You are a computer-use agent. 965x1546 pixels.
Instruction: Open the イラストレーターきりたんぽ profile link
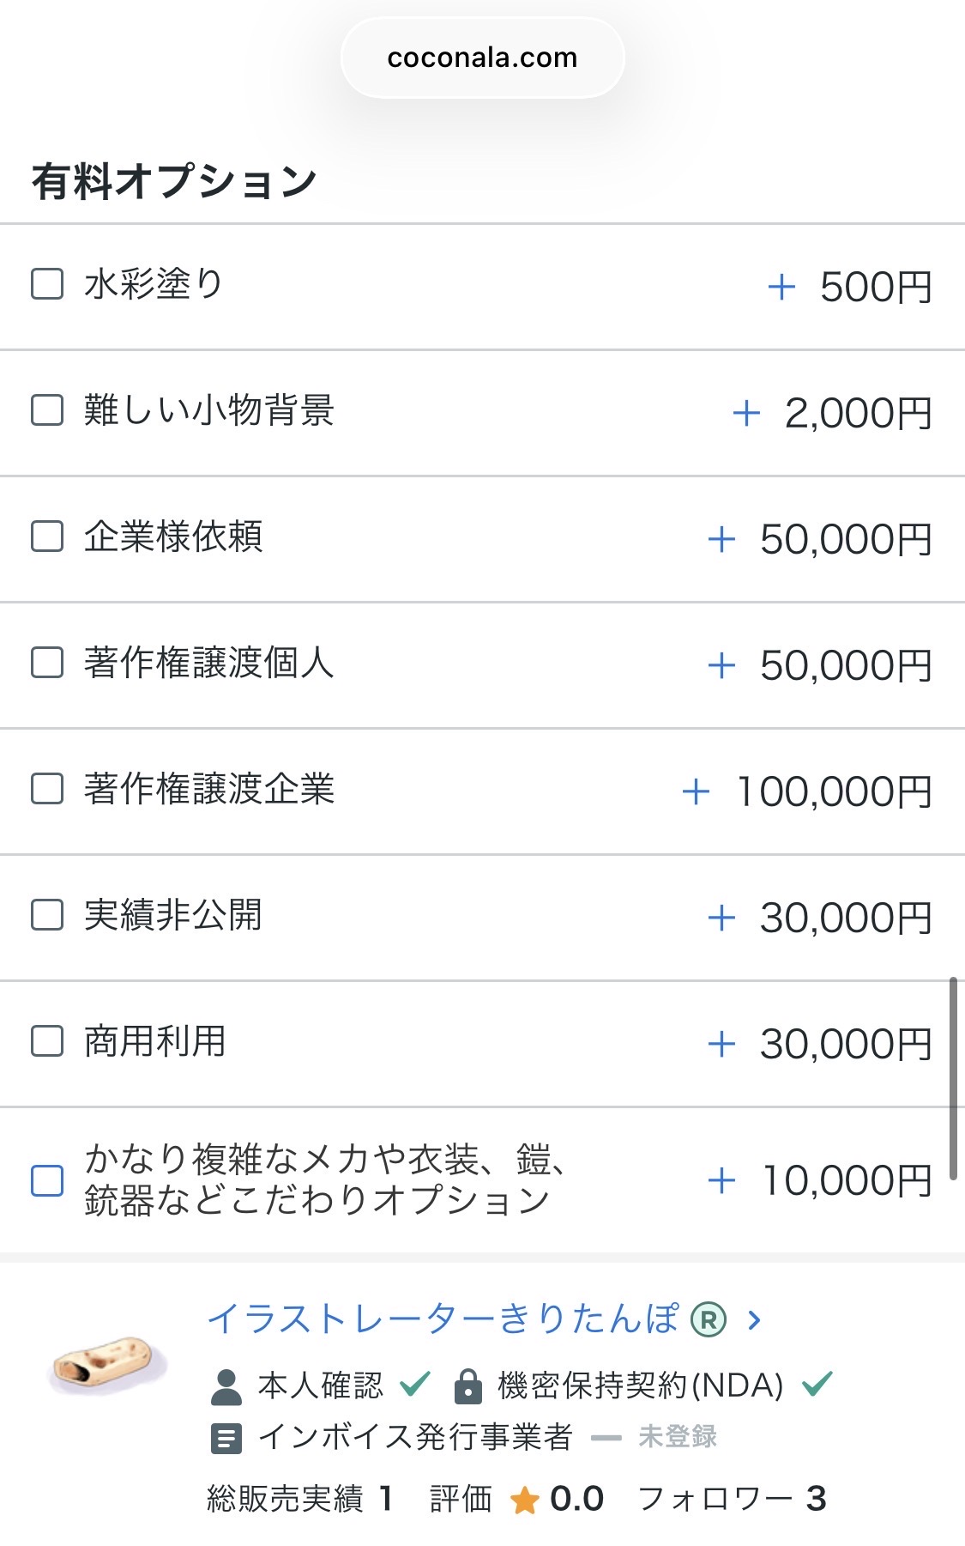(x=443, y=1319)
